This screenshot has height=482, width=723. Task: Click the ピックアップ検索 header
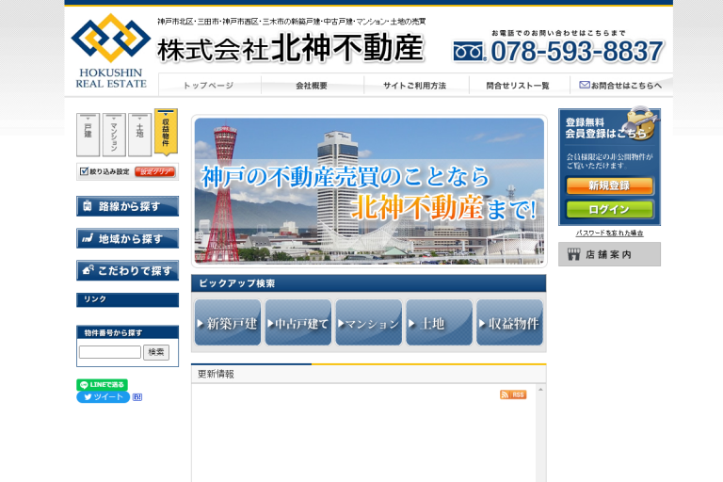pos(368,283)
